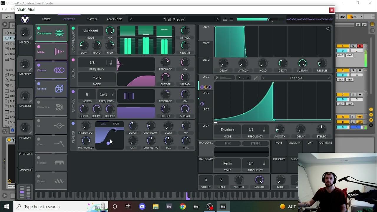Screen dimensions: 377x212
Task: Enable the Phaser effect
Action: click(x=39, y=176)
